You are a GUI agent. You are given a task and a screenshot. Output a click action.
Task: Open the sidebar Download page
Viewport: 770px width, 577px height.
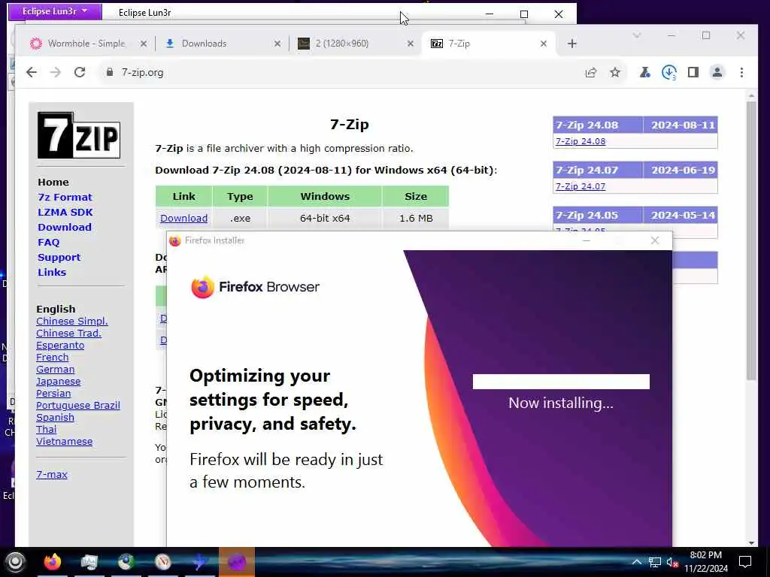pos(65,227)
